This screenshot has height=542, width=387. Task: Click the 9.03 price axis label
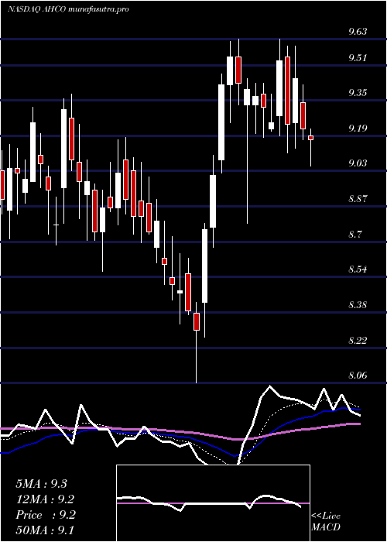(358, 163)
